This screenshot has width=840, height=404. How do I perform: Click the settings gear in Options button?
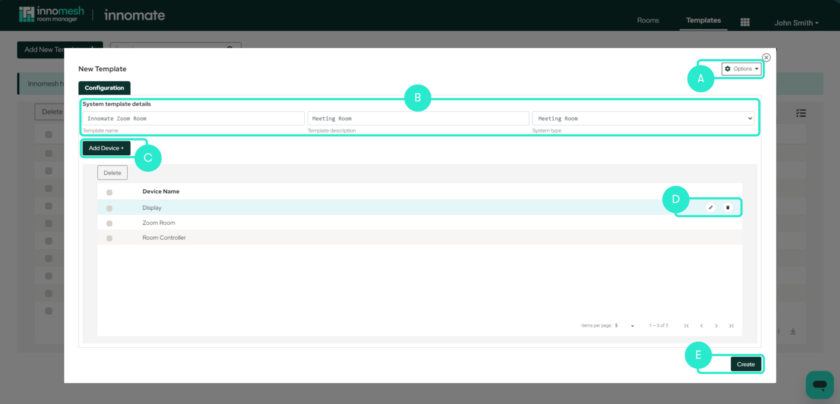[x=728, y=68]
